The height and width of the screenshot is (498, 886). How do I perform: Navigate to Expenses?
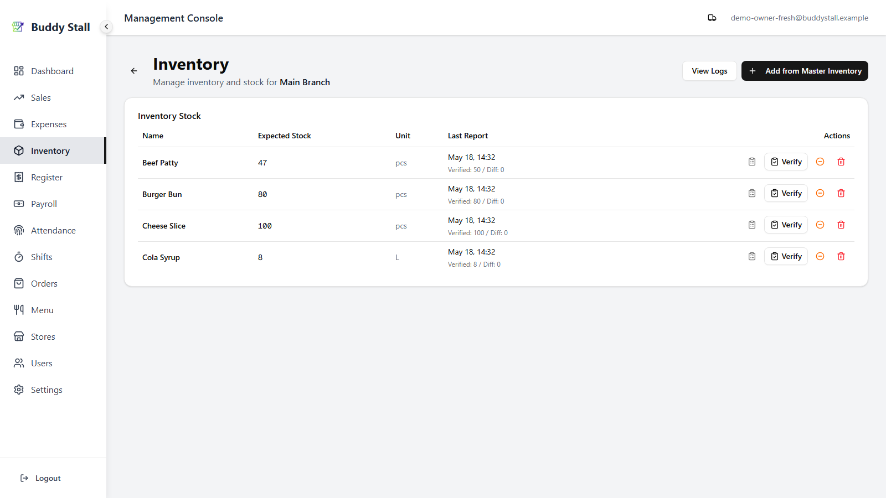pos(53,124)
